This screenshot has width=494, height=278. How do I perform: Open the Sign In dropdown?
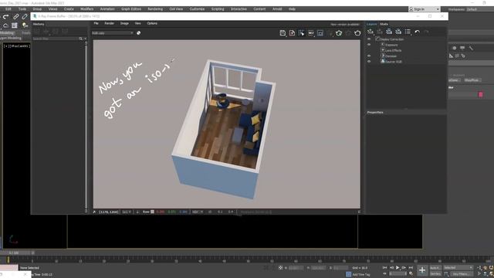coord(424,9)
